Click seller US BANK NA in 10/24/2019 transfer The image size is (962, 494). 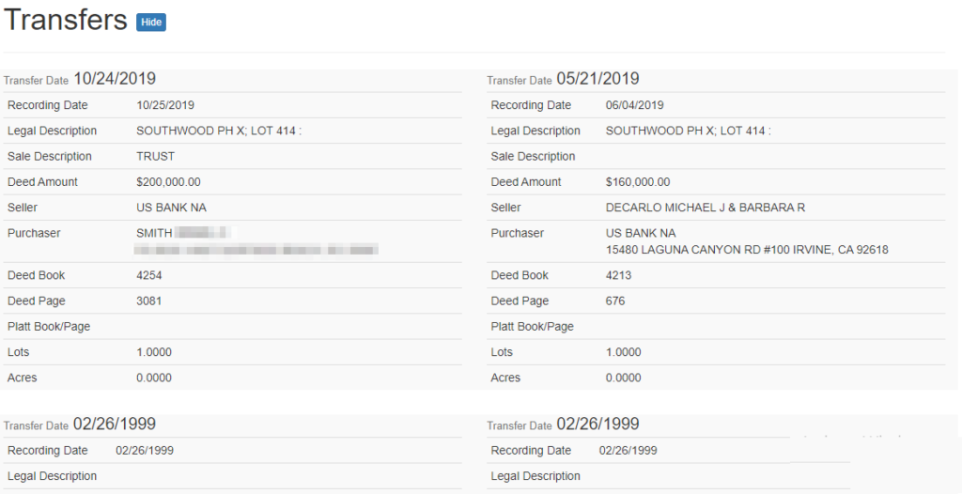168,208
